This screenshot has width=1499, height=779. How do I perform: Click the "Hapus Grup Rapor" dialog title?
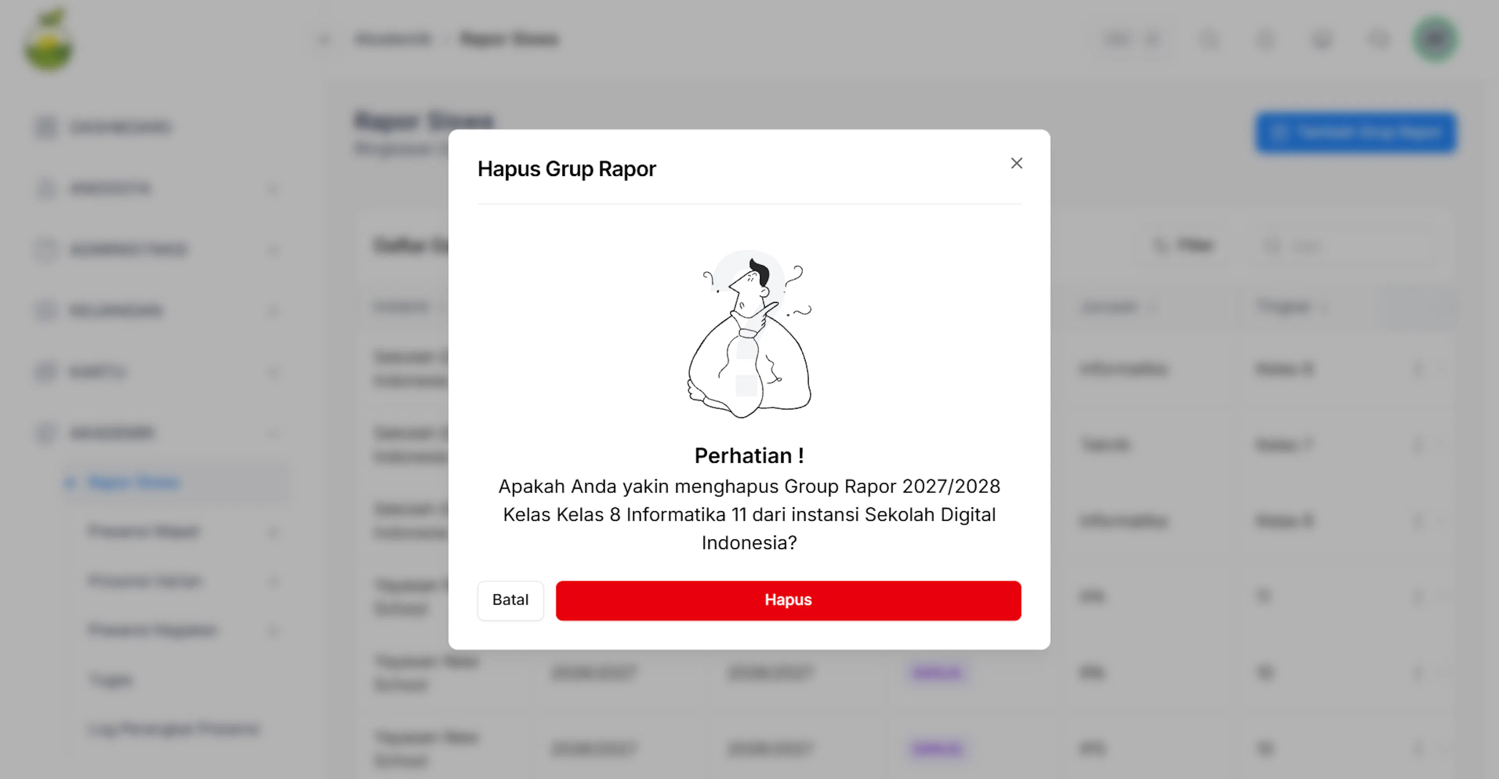click(566, 169)
